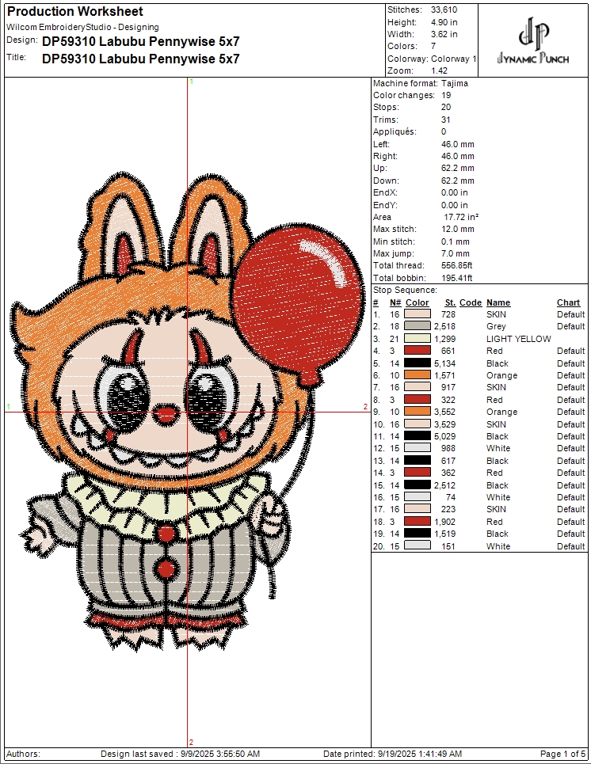The image size is (591, 764).
Task: Click the 'Chart' column header
Action: point(569,302)
